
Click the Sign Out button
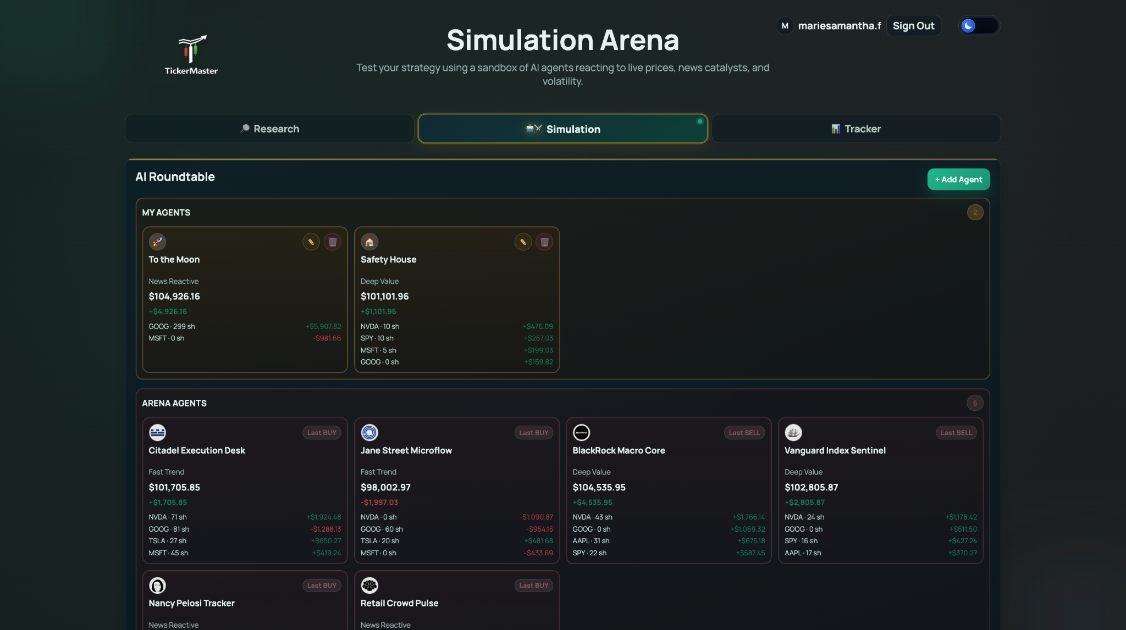pos(913,26)
